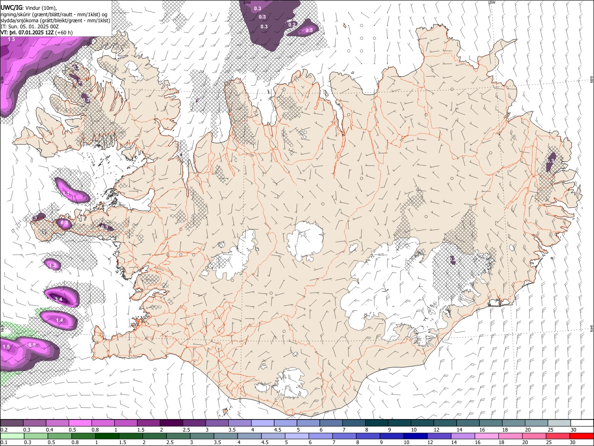
Task: Click the precipitation value 0.9 offshore
Action: tap(32, 345)
